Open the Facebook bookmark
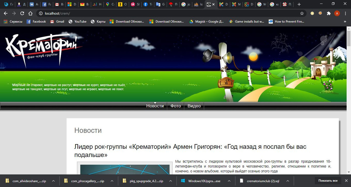The image size is (351, 187). click(x=36, y=22)
